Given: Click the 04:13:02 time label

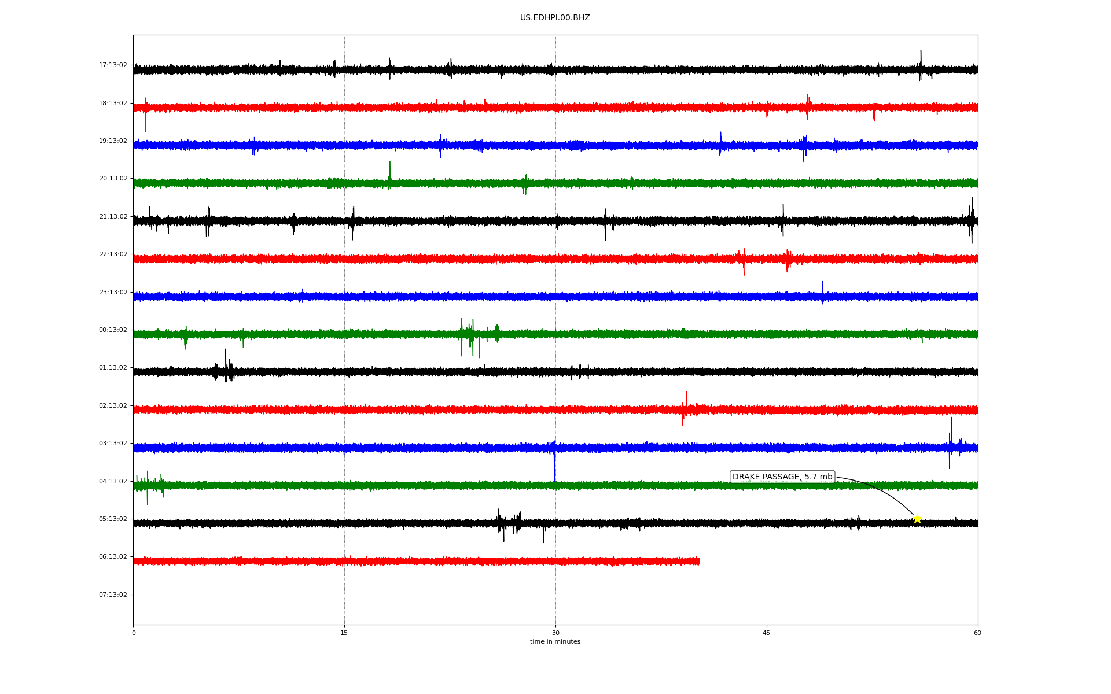Looking at the screenshot, I should point(113,482).
